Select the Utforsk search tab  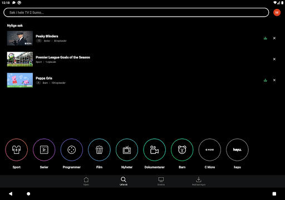point(124,181)
